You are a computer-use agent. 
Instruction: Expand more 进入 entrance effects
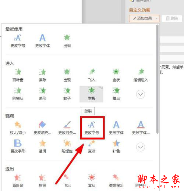coord(141,94)
